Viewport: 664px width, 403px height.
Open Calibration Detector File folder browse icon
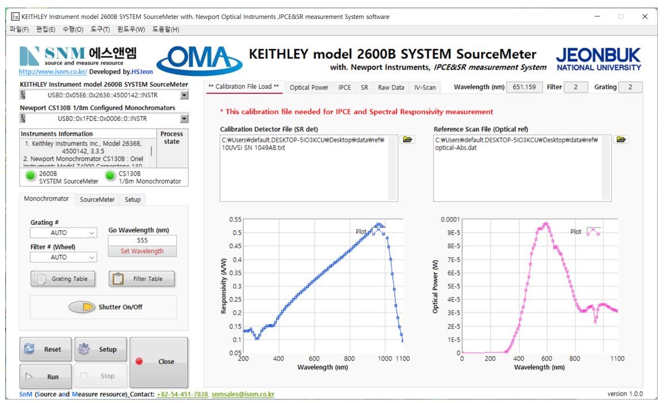point(408,140)
